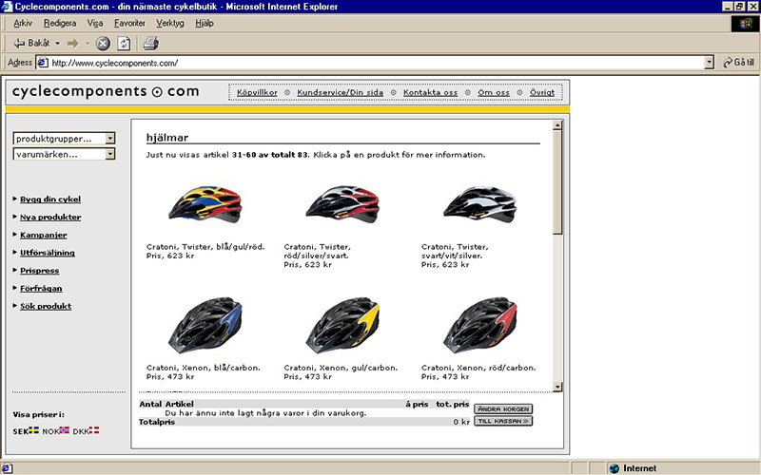Click the Stop loading toolbar icon
Screen dimensions: 761x475
[103, 44]
